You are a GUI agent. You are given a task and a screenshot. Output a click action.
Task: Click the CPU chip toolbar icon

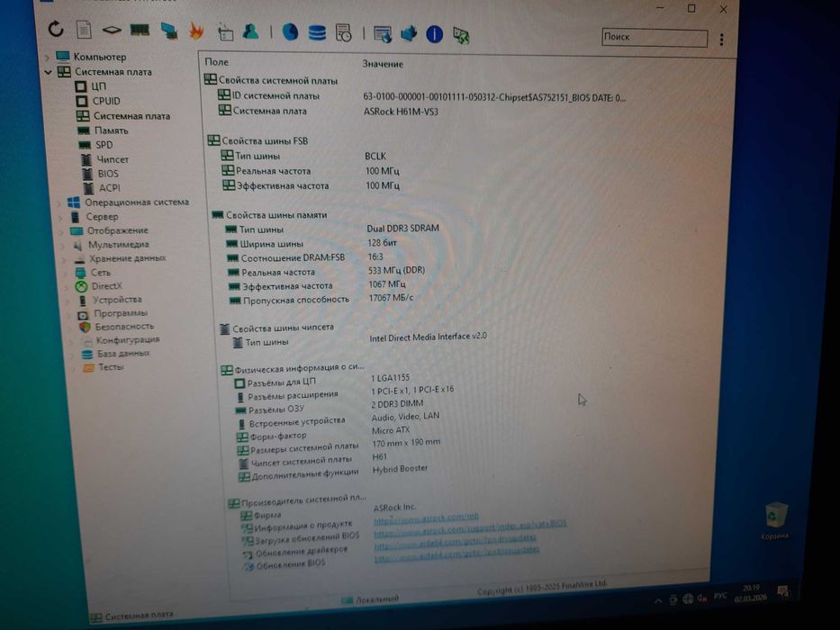pyautogui.click(x=112, y=30)
